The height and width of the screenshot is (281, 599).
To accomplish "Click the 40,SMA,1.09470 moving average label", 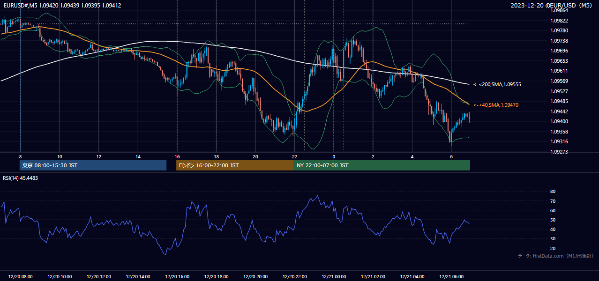I will coord(496,105).
